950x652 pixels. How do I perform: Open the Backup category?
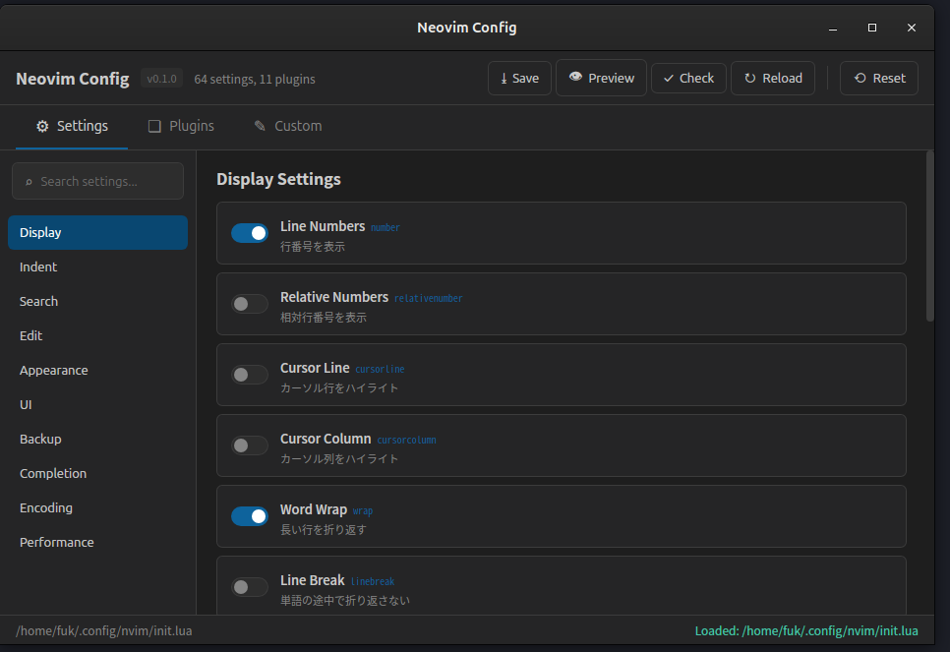[97, 440]
